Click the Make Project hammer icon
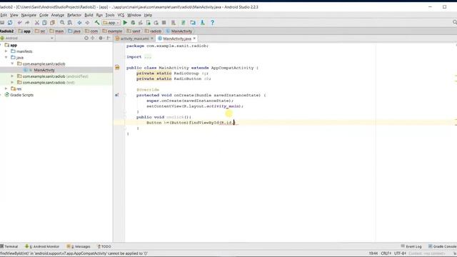Screen dimensions: 457x257 (x=97, y=22)
